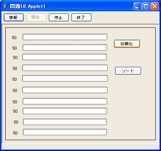Click the 初期化 button
Viewport: 161px width, 151px height.
(127, 44)
